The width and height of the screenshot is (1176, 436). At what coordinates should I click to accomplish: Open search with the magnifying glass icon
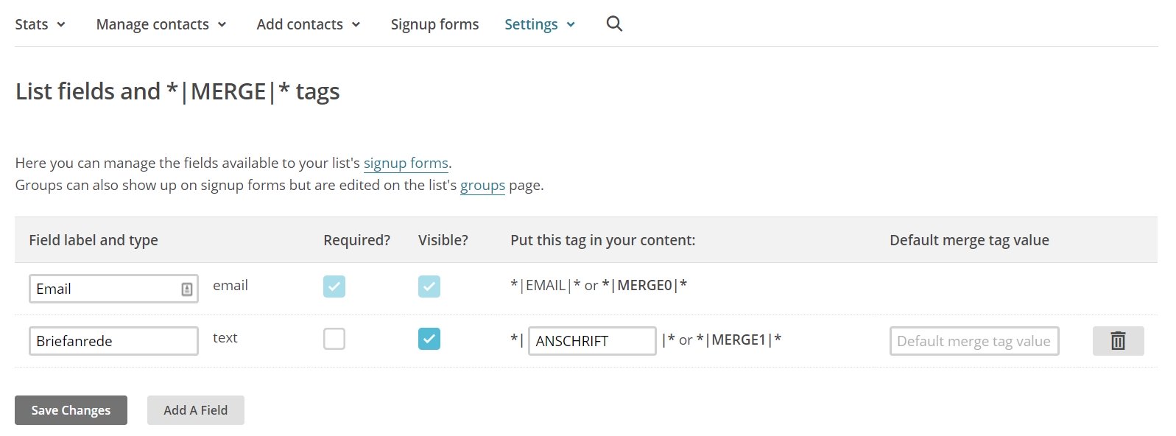(614, 24)
